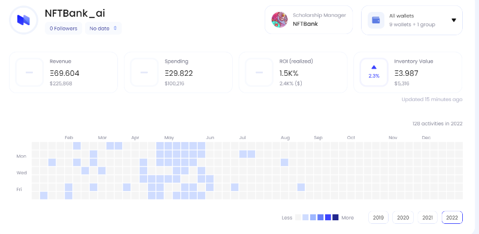
Task: Select the 2022 year tab
Action: point(452,217)
